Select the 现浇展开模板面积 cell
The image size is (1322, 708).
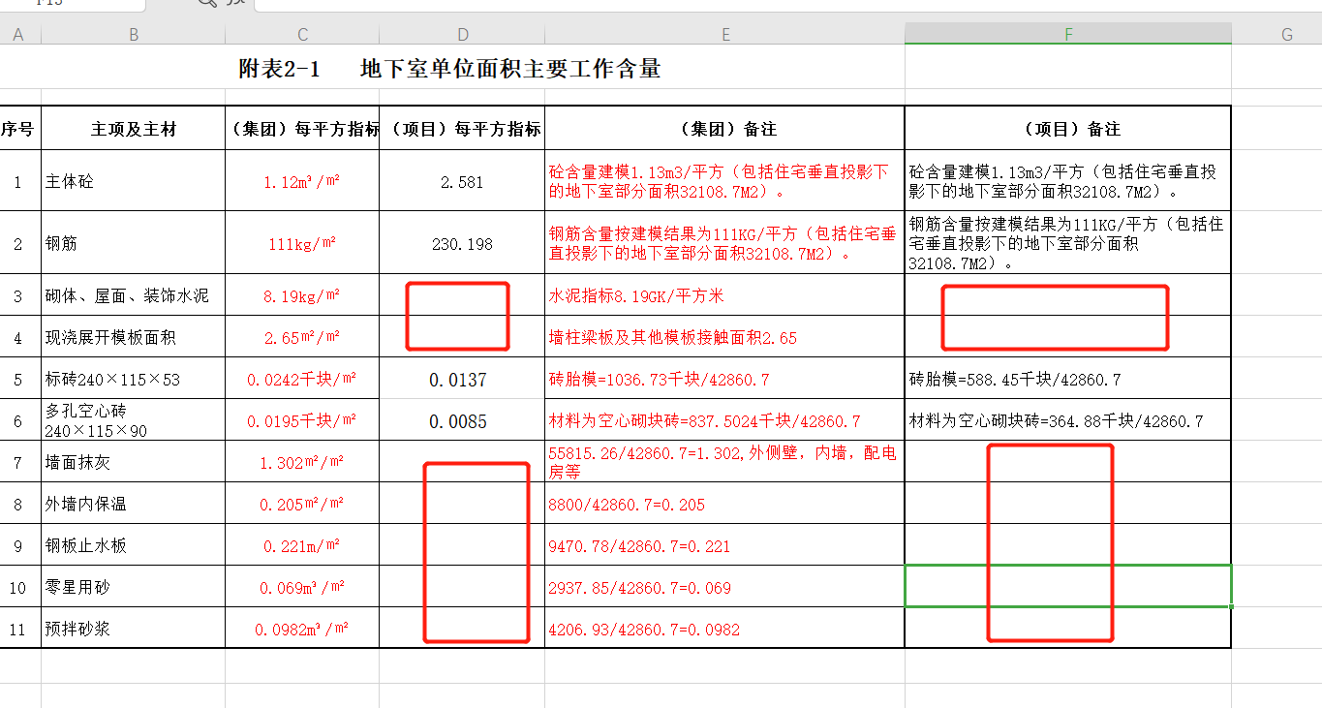134,337
